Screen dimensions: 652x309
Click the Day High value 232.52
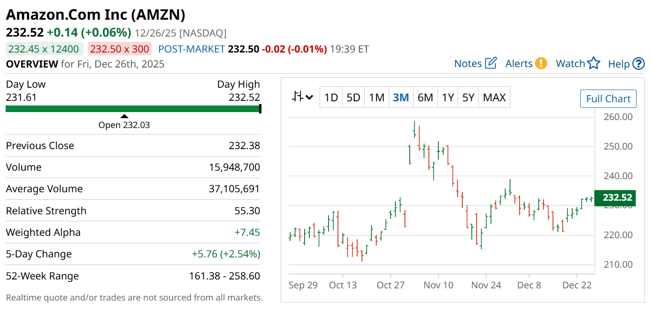click(244, 98)
